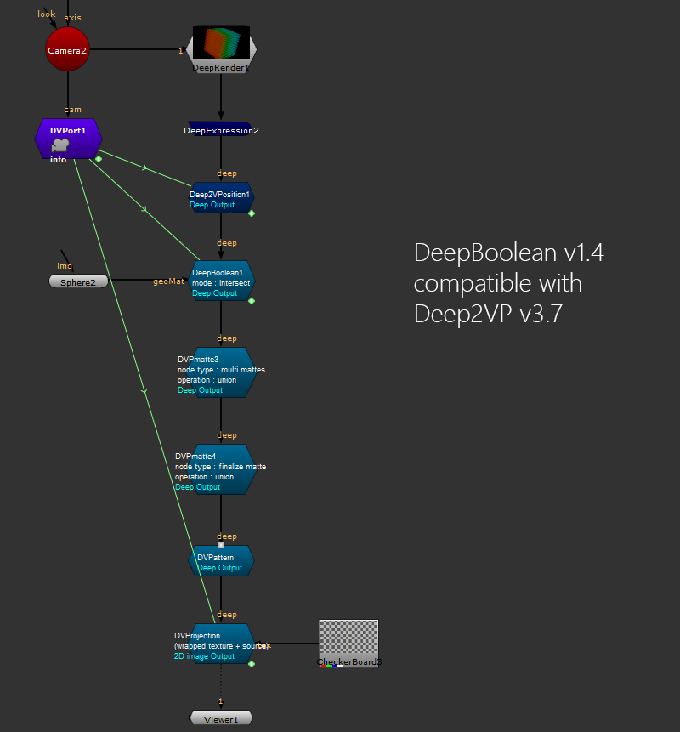Select the DVPattern node
Viewport: 680px width, 732px height.
(x=221, y=561)
